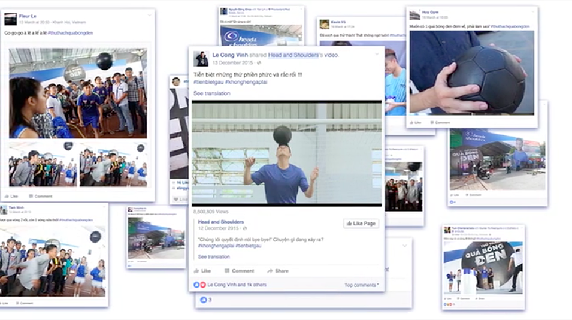Click the Fleur Le name link
The height and width of the screenshot is (320, 572).
pos(28,16)
